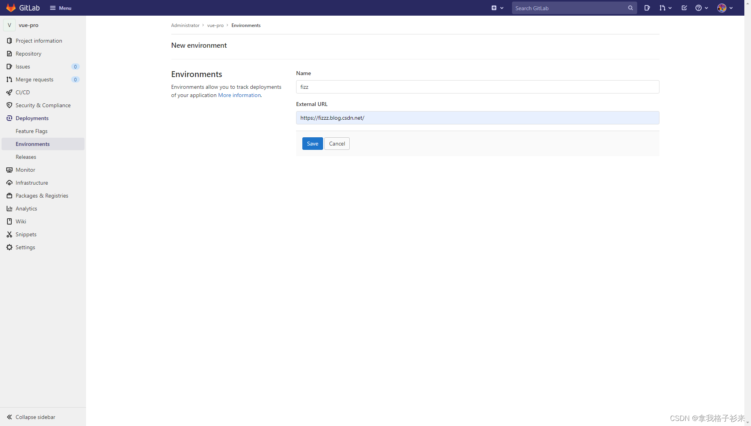Save the new environment

click(312, 144)
